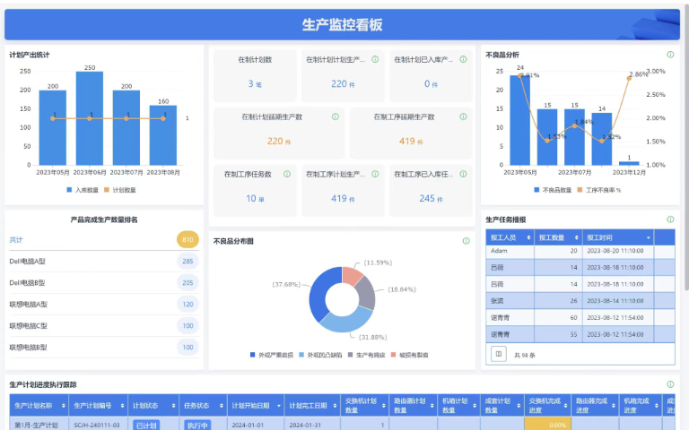Click the 2023年06月 bar showing 250
The width and height of the screenshot is (689, 430).
tap(90, 118)
